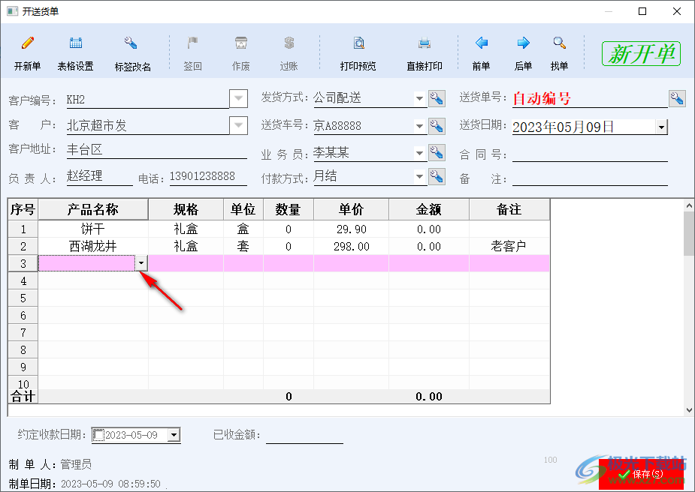Click 直接打印 printer icon
Viewport: 695px width, 492px height.
click(x=425, y=43)
